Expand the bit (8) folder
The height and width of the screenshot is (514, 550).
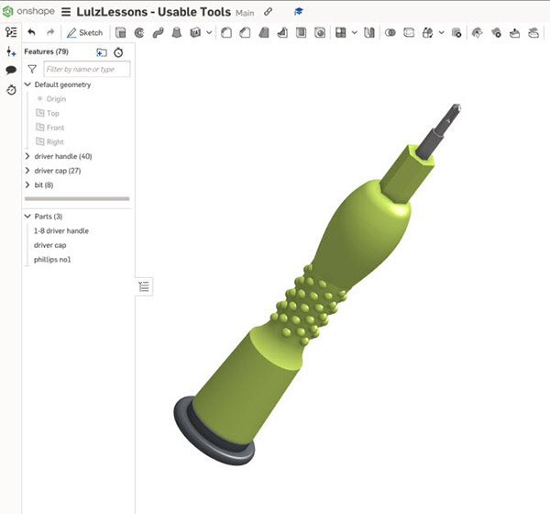pyautogui.click(x=27, y=184)
